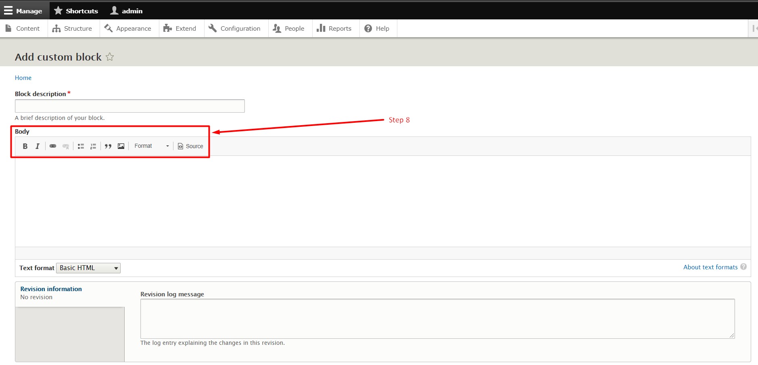758x365 pixels.
Task: Click the help icon beside About text formats
Action: tap(743, 267)
